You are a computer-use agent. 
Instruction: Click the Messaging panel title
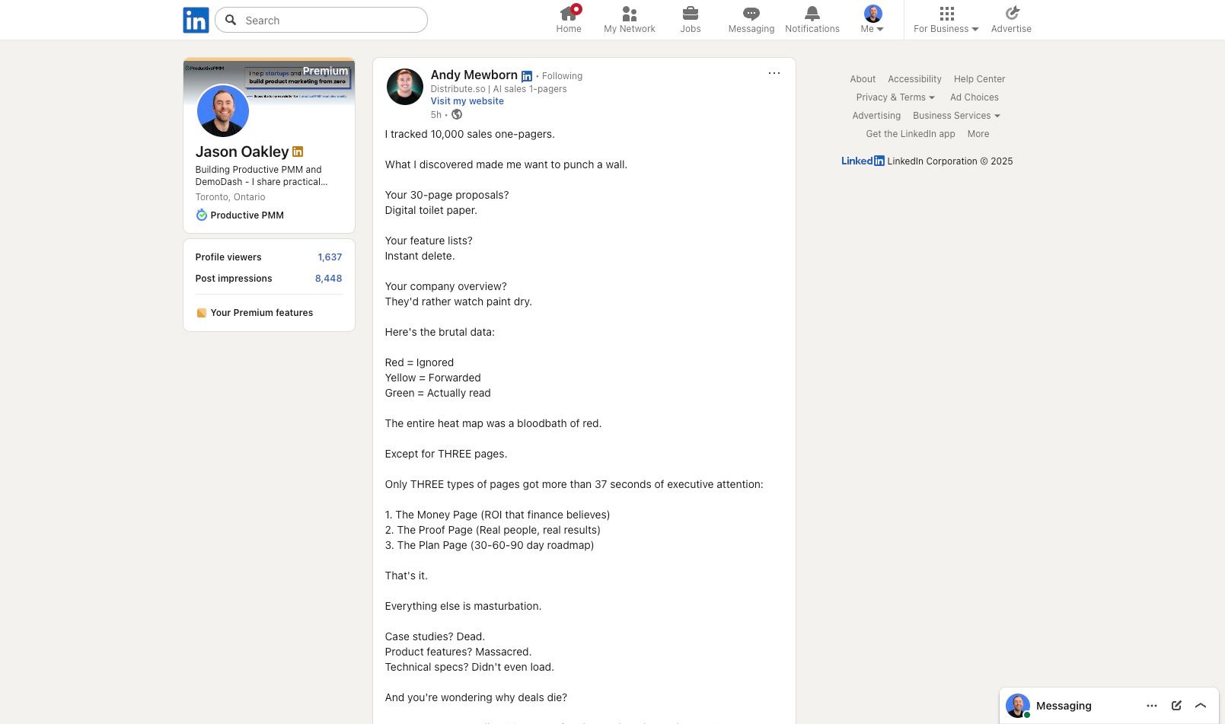tap(1064, 706)
